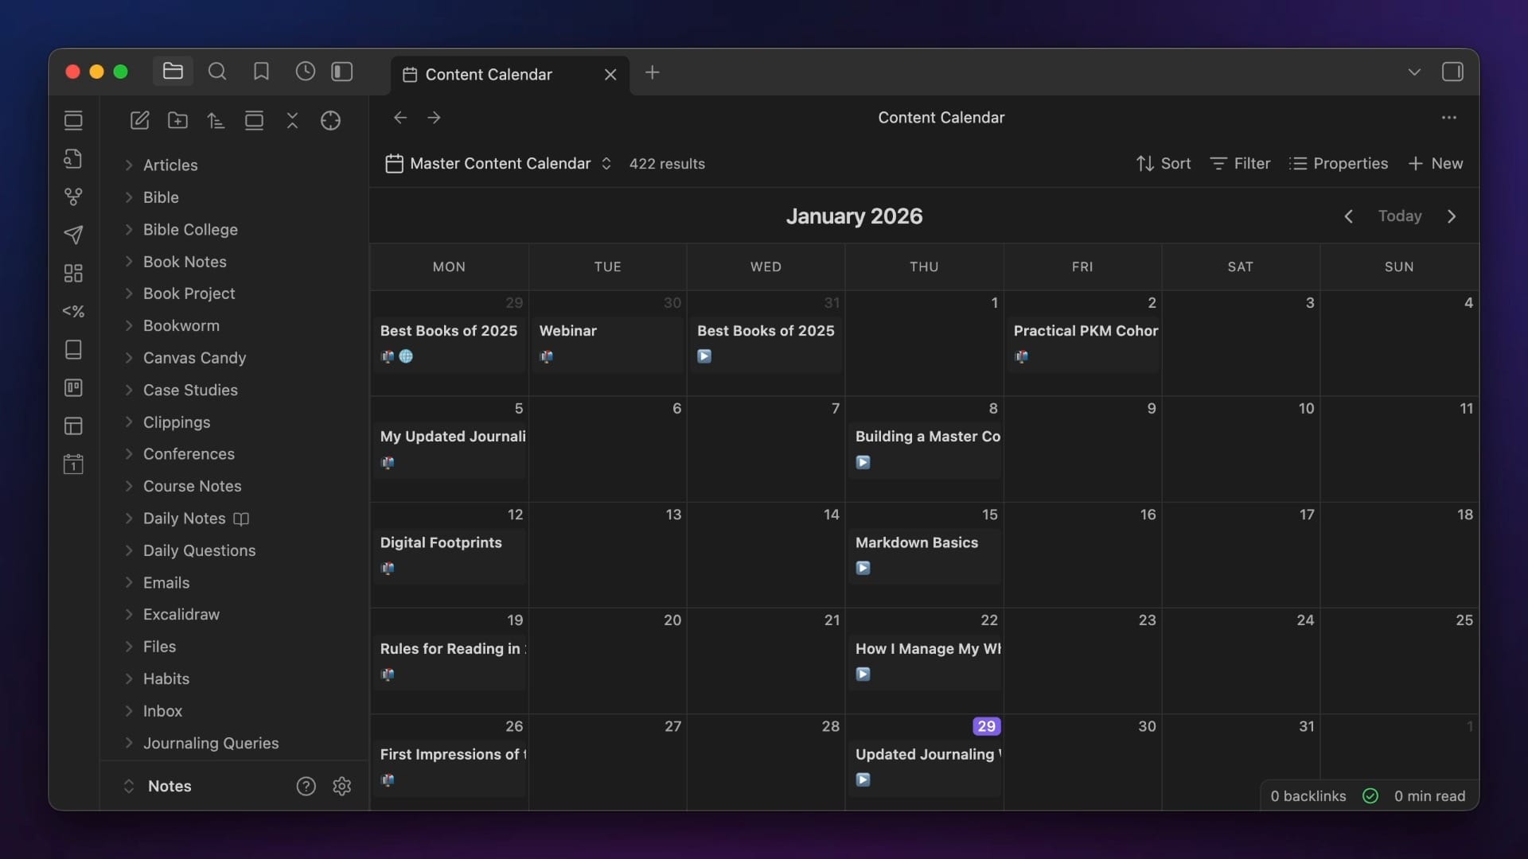
Task: Toggle the right sidebar panel
Action: [1452, 72]
